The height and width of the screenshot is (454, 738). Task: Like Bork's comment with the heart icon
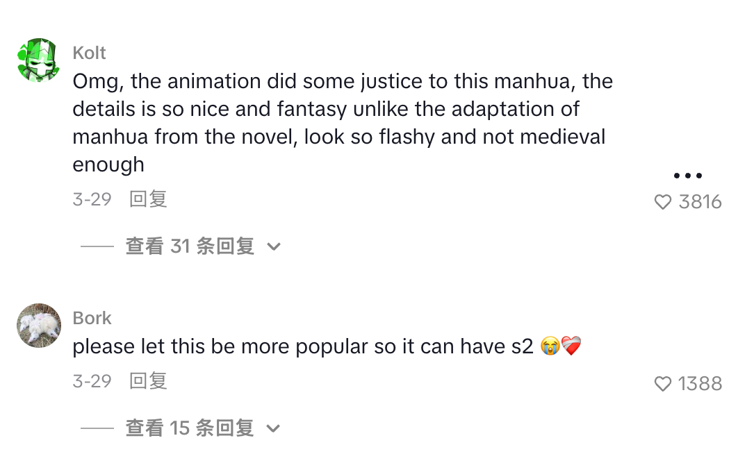click(663, 384)
